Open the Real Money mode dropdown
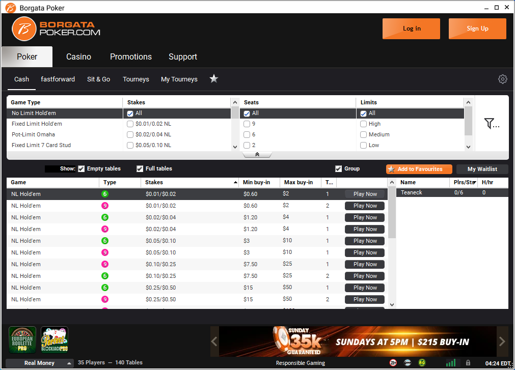This screenshot has width=515, height=370. tap(39, 363)
